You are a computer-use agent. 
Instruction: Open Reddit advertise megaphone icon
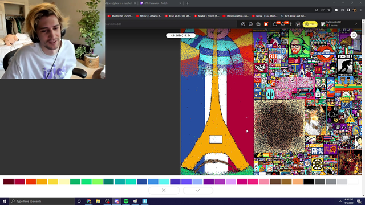tap(298, 24)
